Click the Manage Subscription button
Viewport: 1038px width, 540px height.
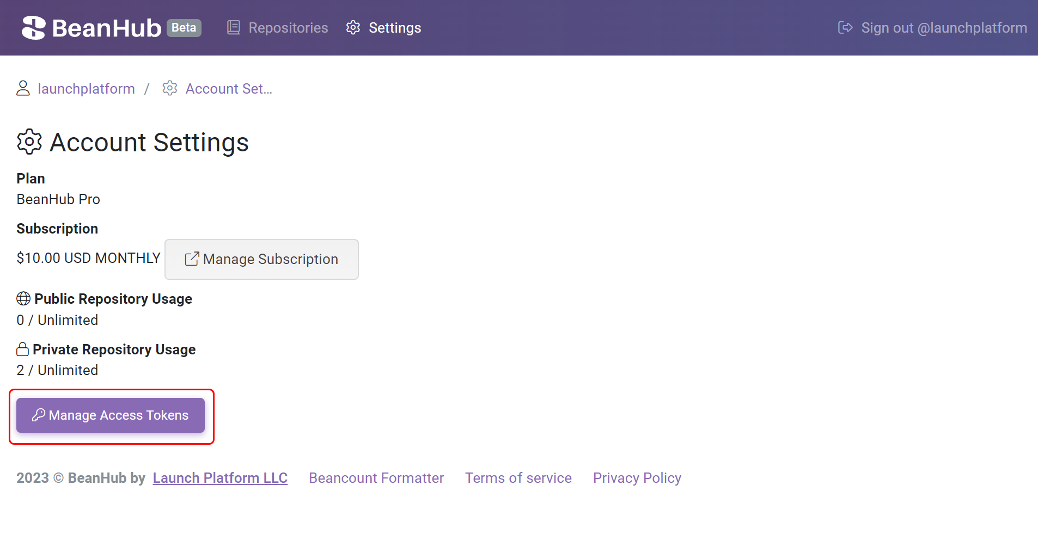(261, 259)
